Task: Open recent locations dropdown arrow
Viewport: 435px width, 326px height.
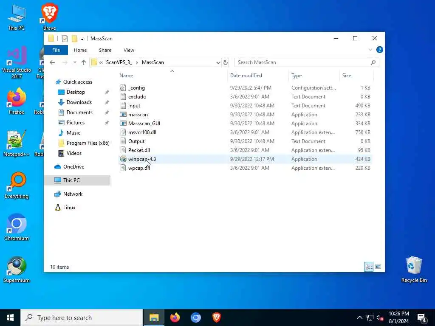Action: pyautogui.click(x=75, y=63)
